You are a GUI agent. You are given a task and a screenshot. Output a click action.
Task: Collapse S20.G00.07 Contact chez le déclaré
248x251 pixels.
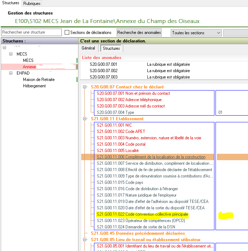point(85,87)
